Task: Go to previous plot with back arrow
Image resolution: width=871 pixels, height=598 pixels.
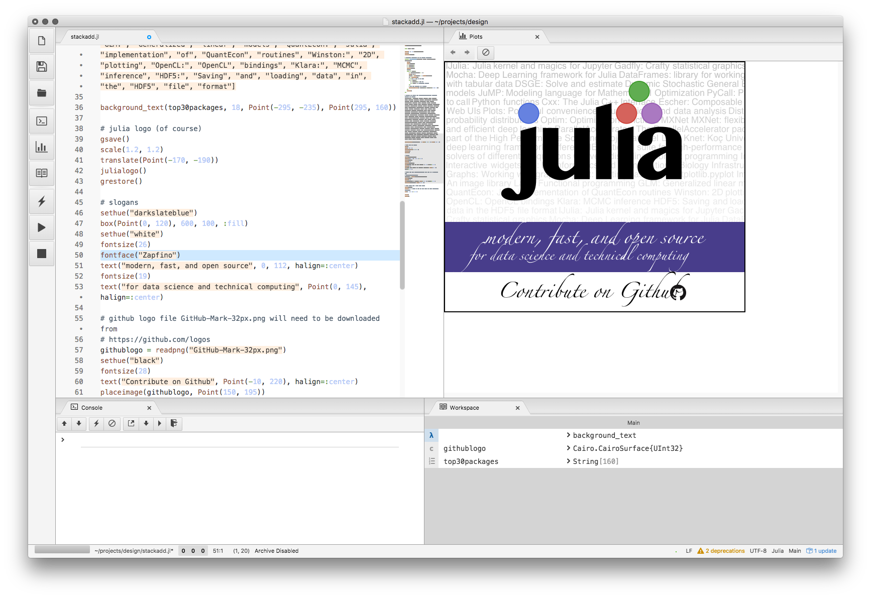Action: (453, 52)
